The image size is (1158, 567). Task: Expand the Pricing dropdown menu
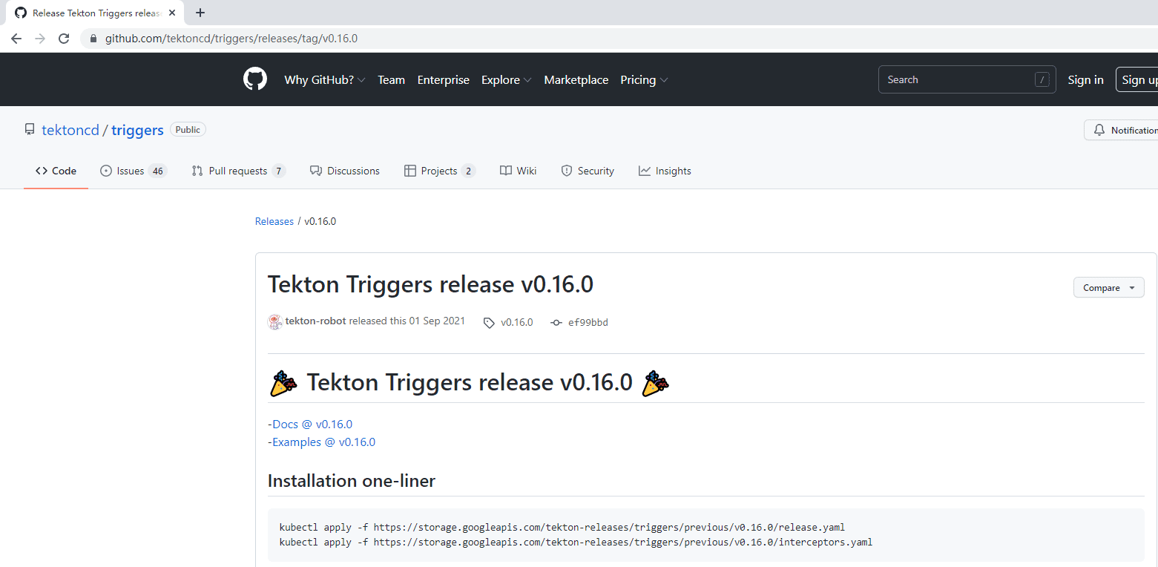coord(644,80)
